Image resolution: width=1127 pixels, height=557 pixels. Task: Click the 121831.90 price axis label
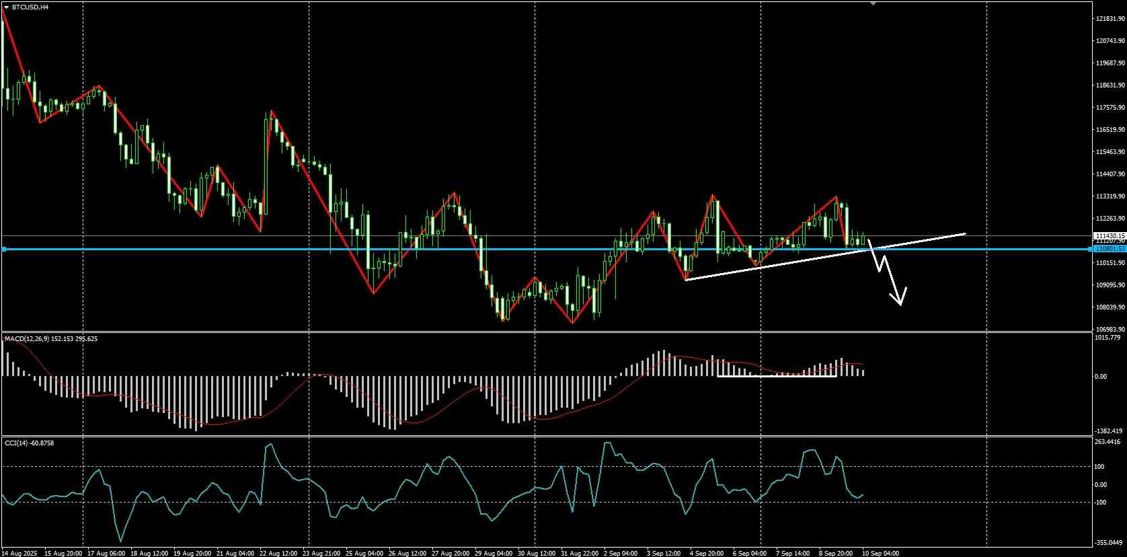click(1110, 19)
